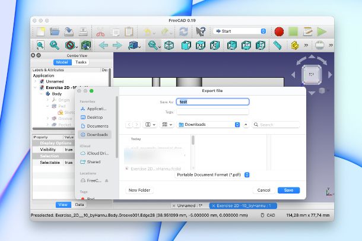Click the Save document toolbar icon
The height and width of the screenshot is (241, 362).
point(69,31)
